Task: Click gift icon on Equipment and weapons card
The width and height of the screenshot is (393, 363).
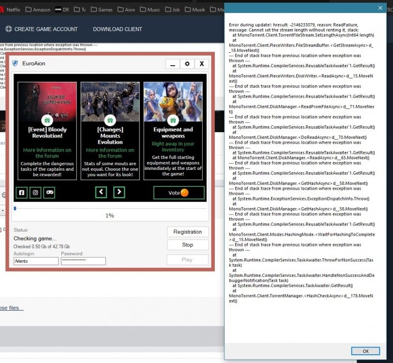Action: [173, 120]
